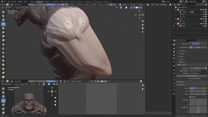The height and width of the screenshot is (117, 208).
Task: Collapse the Kameras collection in Outliner
Action: 176,10
